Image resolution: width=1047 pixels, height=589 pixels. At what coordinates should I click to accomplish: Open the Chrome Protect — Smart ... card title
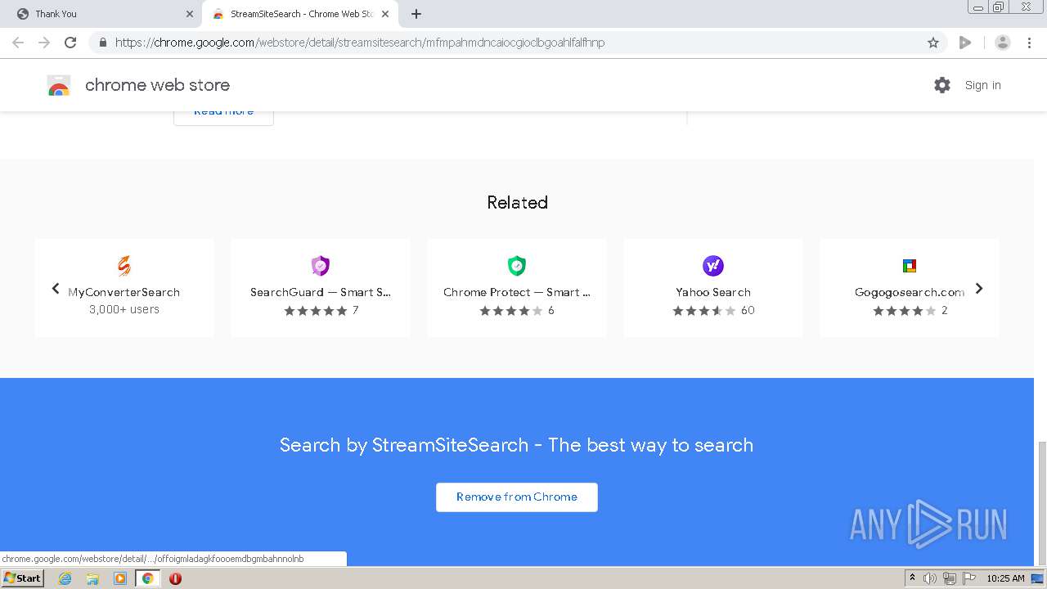coord(517,292)
